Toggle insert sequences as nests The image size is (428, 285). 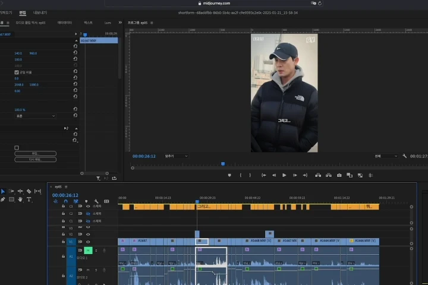(56, 201)
